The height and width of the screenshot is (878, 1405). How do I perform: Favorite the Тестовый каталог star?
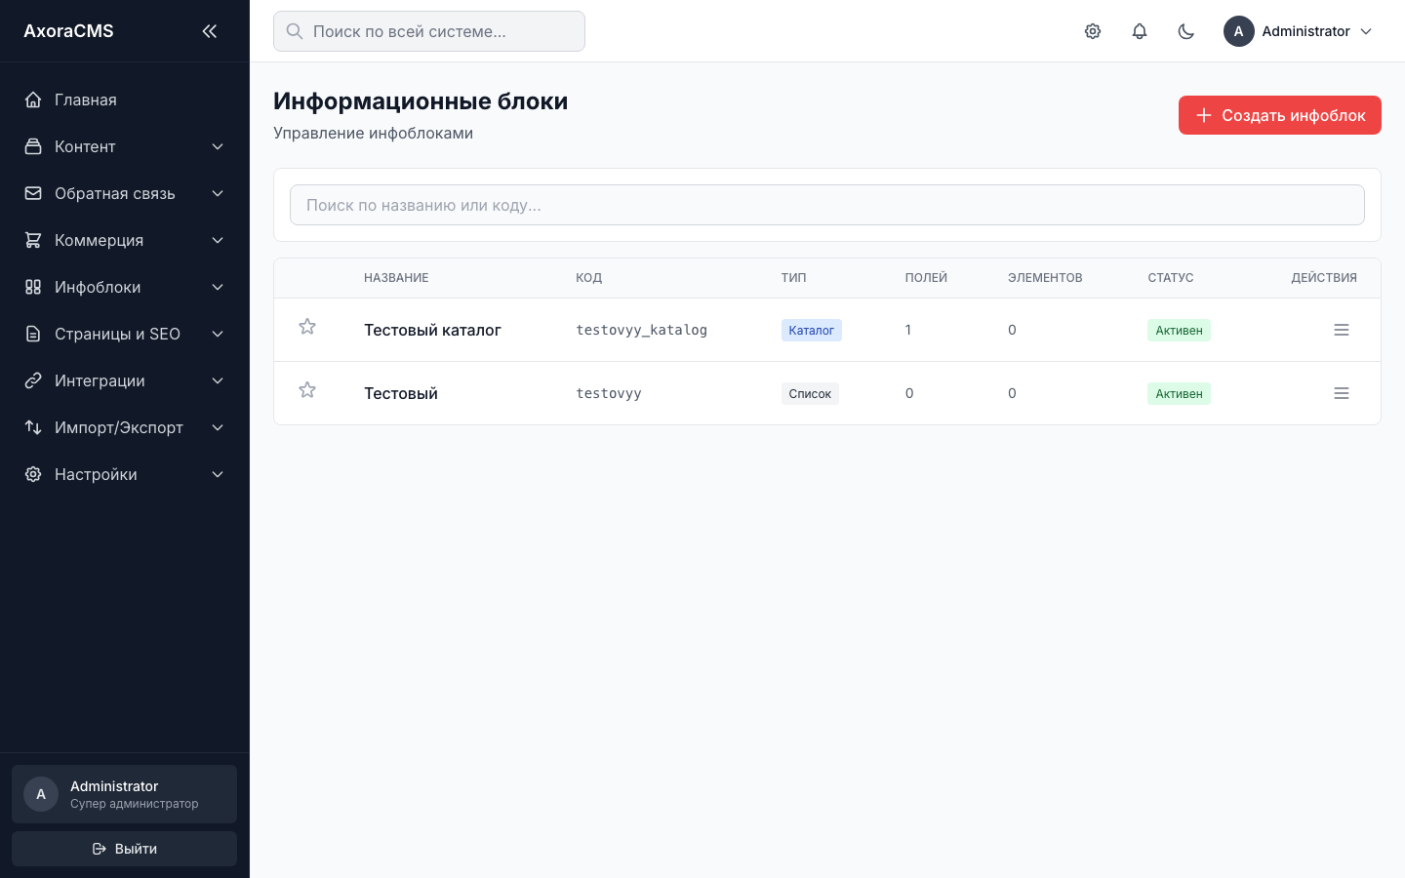coord(307,327)
